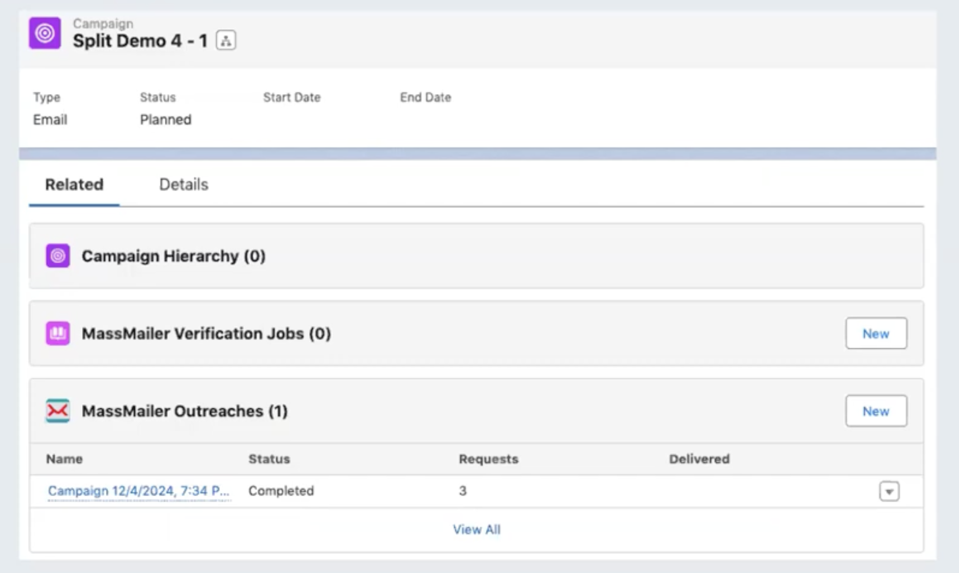Open the Campaign Hierarchy (0) related list
959x573 pixels.
[x=174, y=256]
